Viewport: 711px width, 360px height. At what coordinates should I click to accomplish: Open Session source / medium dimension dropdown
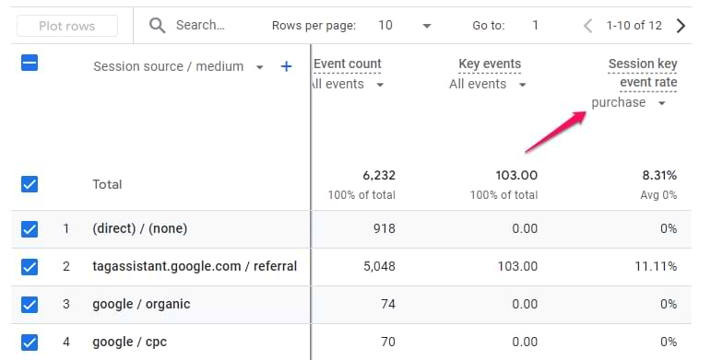pos(259,67)
